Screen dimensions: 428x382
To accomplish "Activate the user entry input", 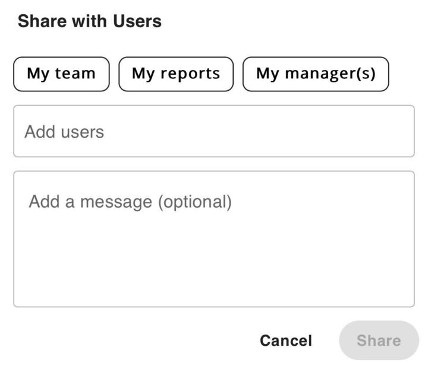I will coord(213,132).
